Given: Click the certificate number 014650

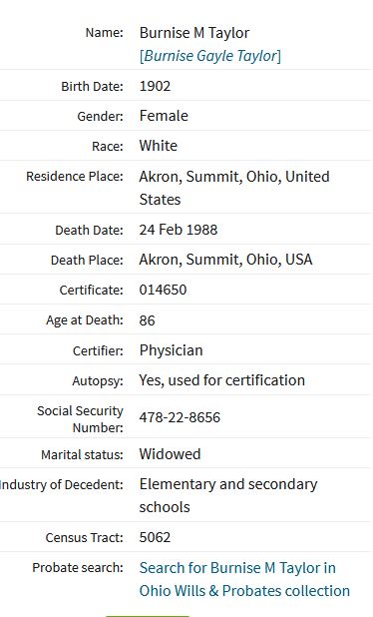Looking at the screenshot, I should 163,290.
